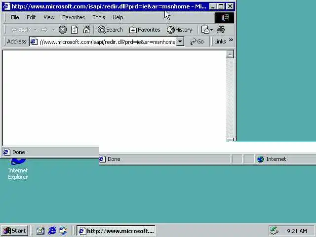Click the Links toolbar label

tap(220, 41)
